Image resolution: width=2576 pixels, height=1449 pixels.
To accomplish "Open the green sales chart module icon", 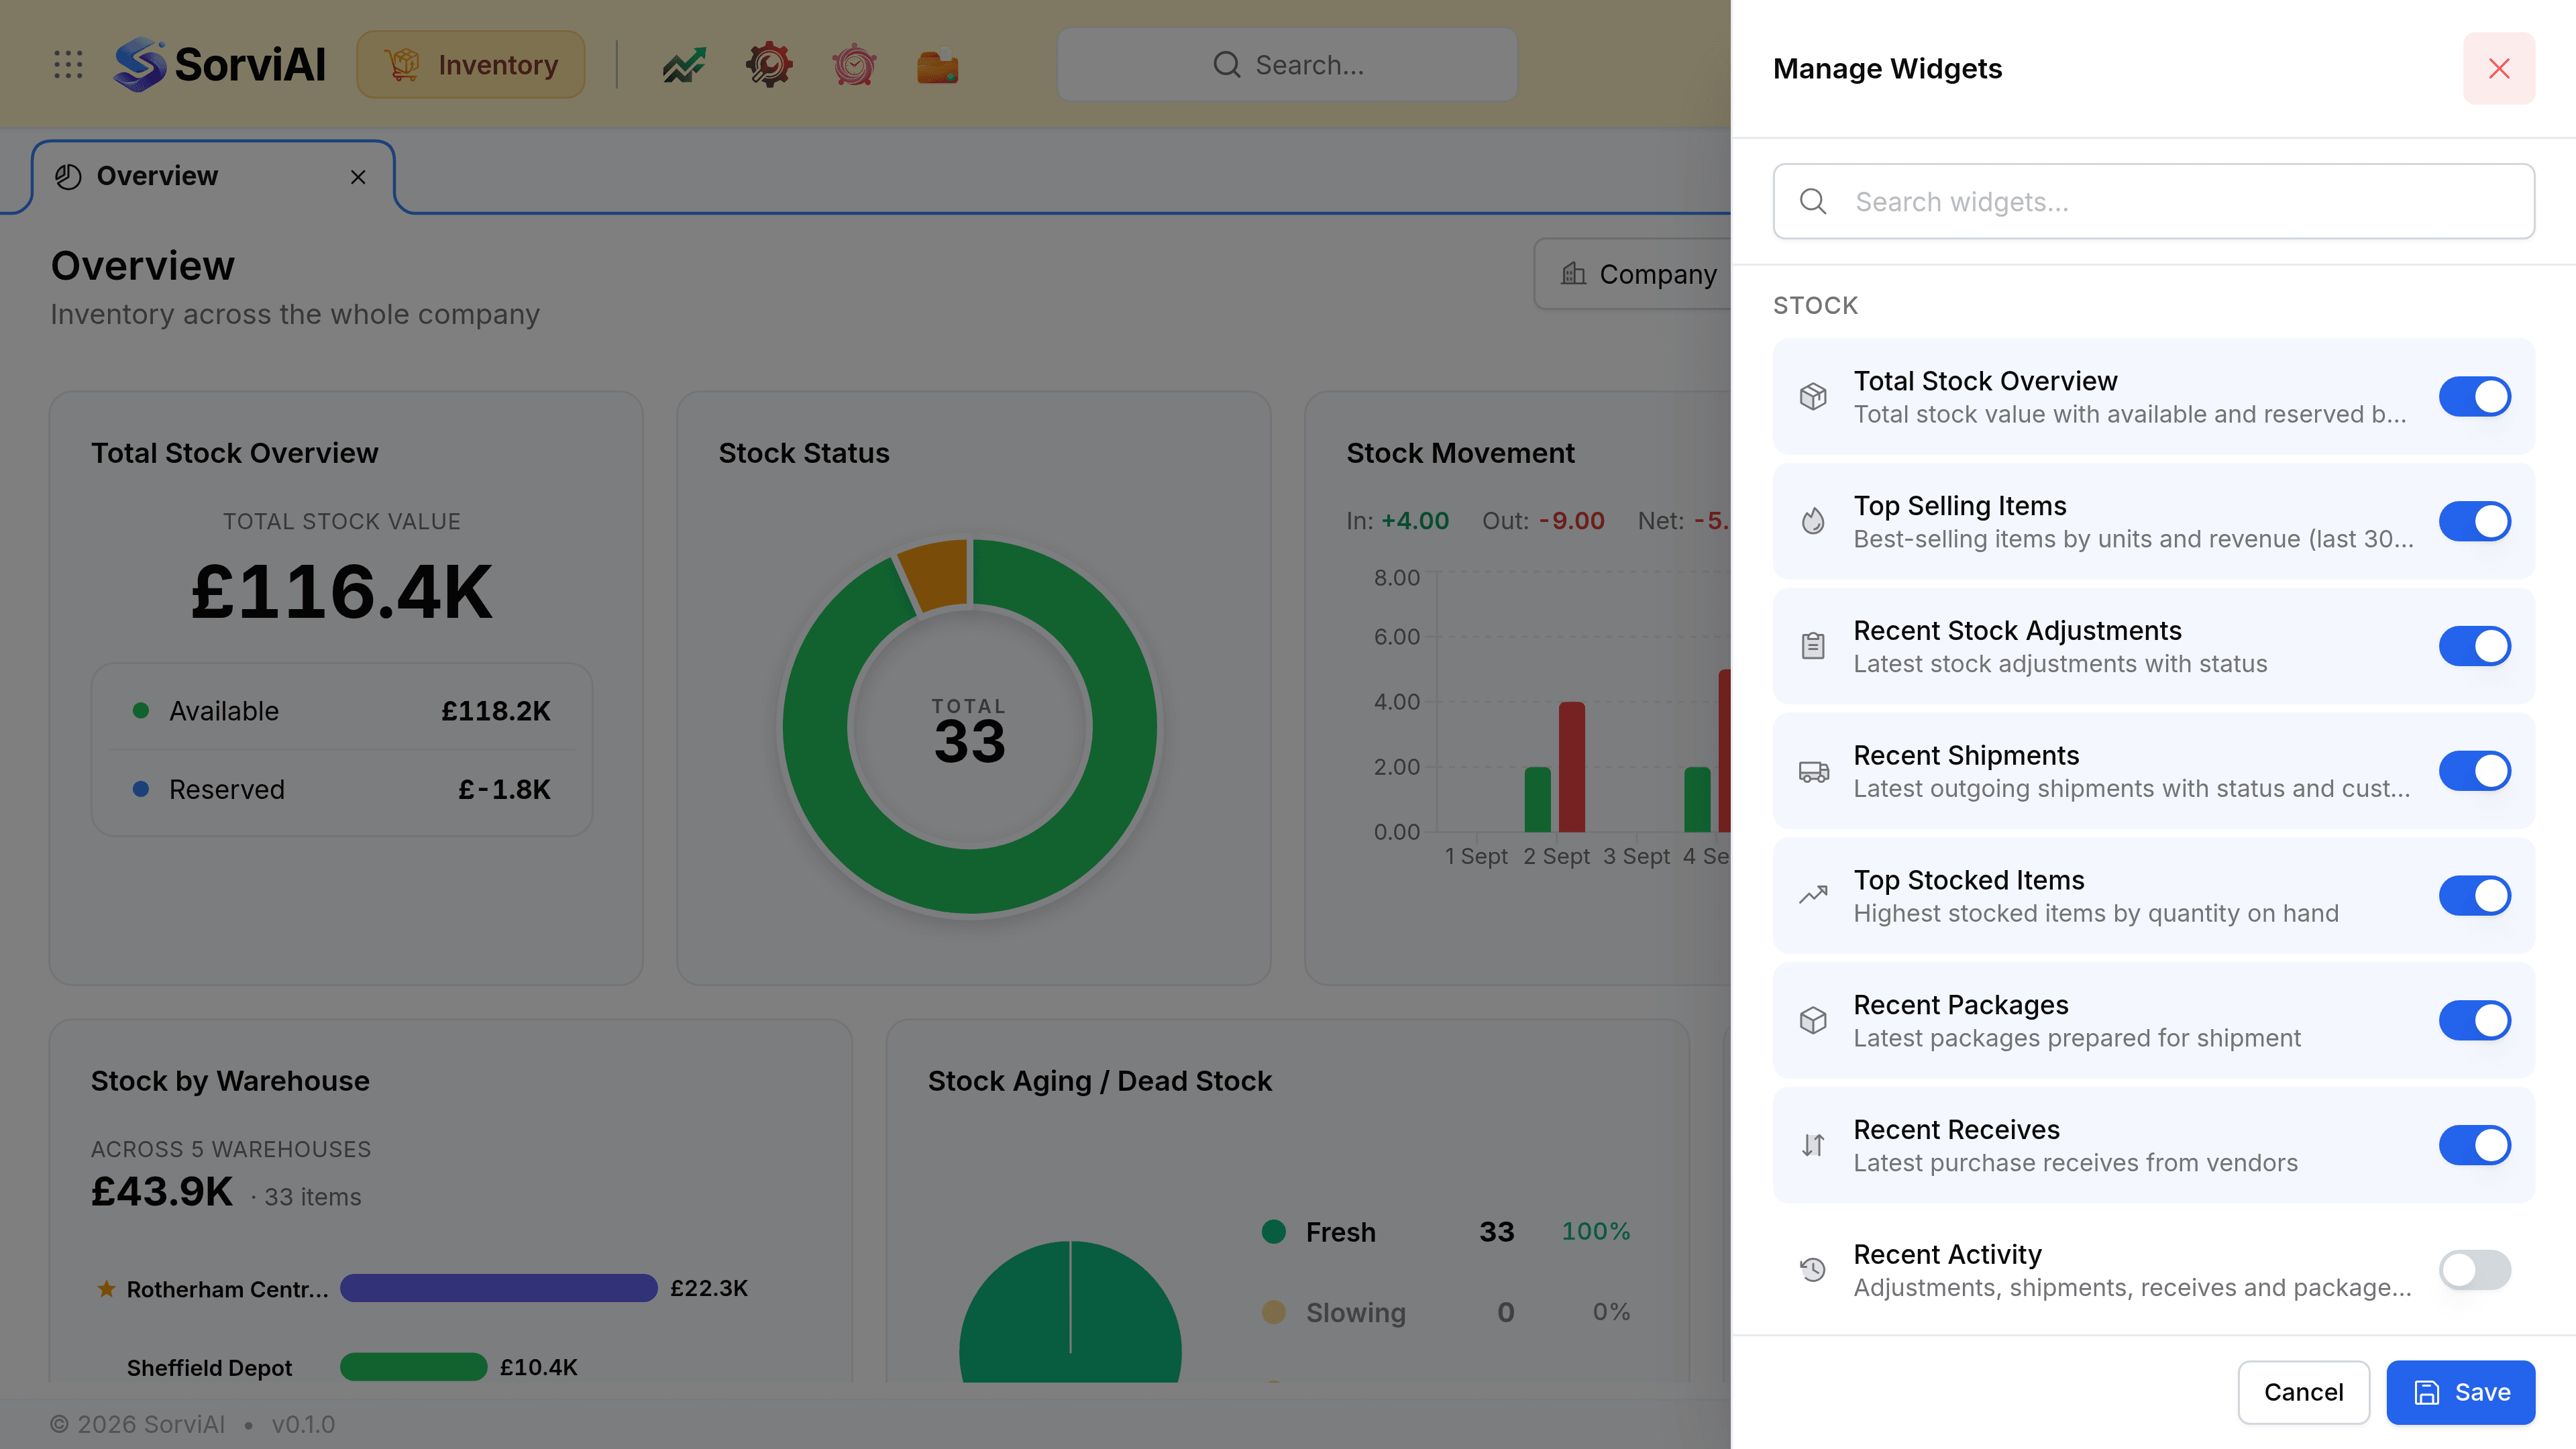I will 684,66.
